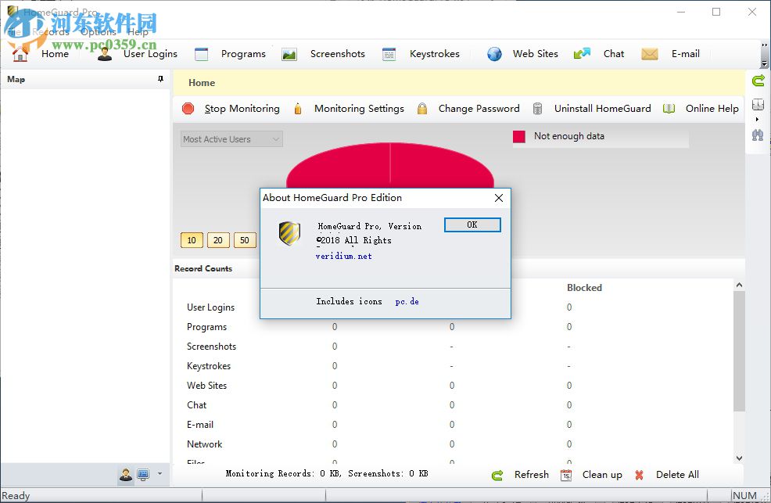Select the user view icon in bottom-left bar
The image size is (771, 503).
pyautogui.click(x=126, y=474)
